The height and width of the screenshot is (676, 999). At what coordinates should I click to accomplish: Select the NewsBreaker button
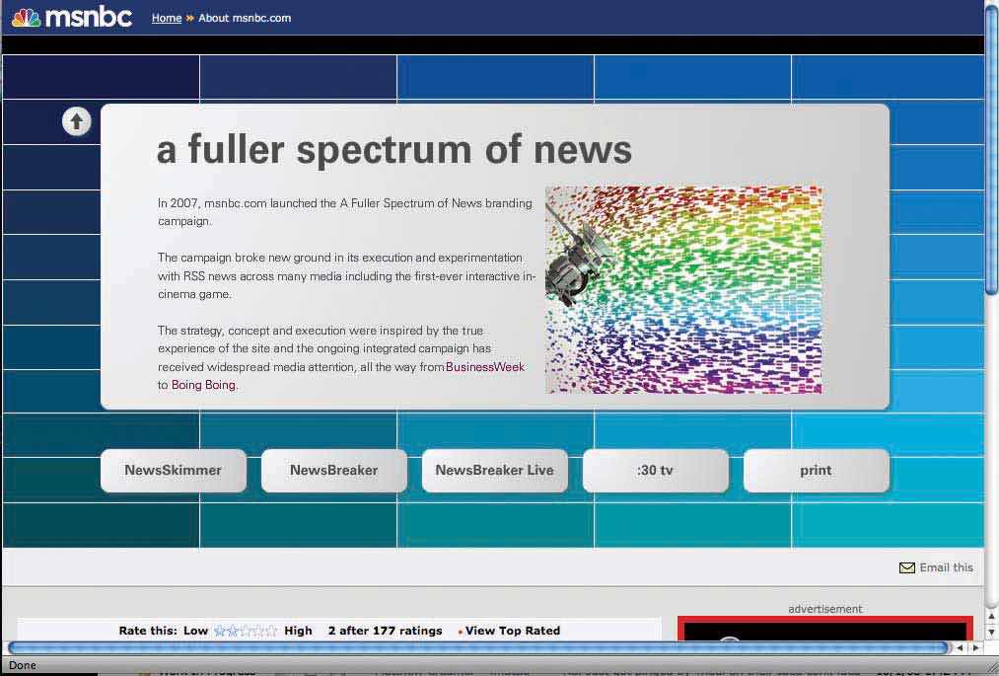click(x=333, y=471)
